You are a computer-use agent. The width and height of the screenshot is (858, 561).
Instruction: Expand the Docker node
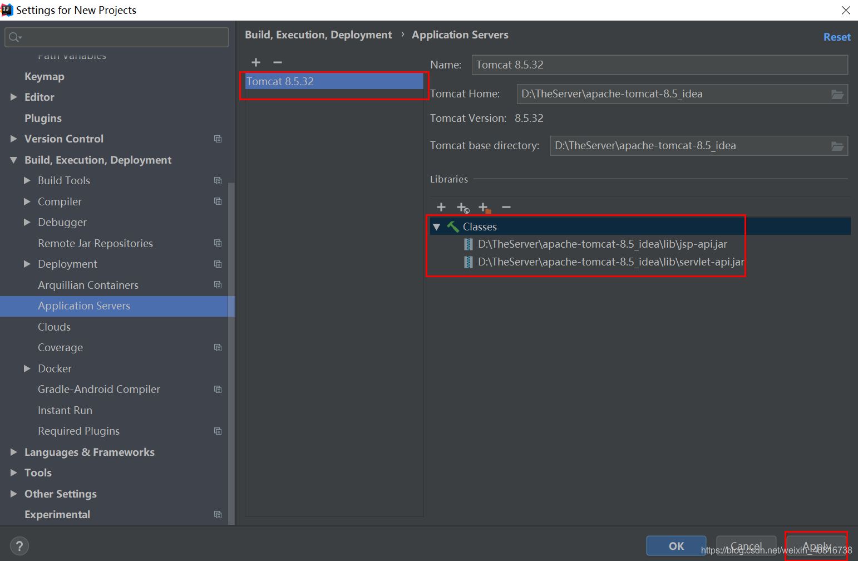[27, 368]
